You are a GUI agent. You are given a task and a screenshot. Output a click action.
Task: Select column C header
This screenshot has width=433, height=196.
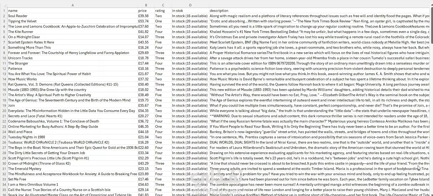tap(163, 5)
